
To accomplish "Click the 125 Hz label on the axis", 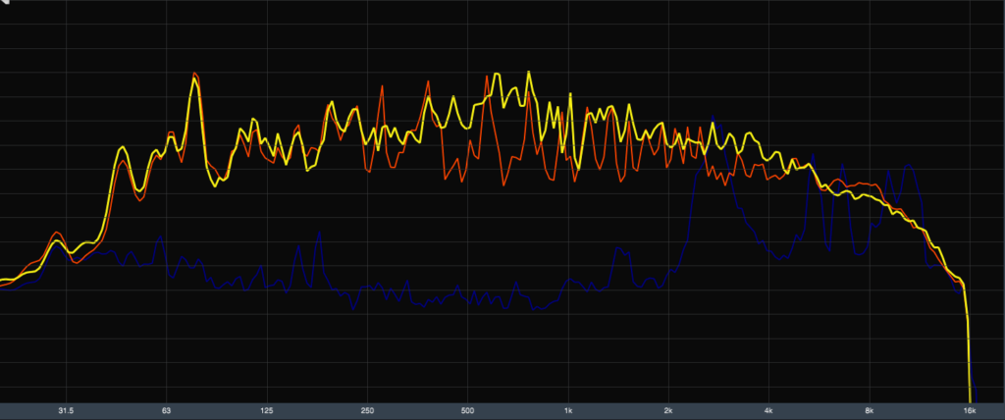I will (x=267, y=410).
